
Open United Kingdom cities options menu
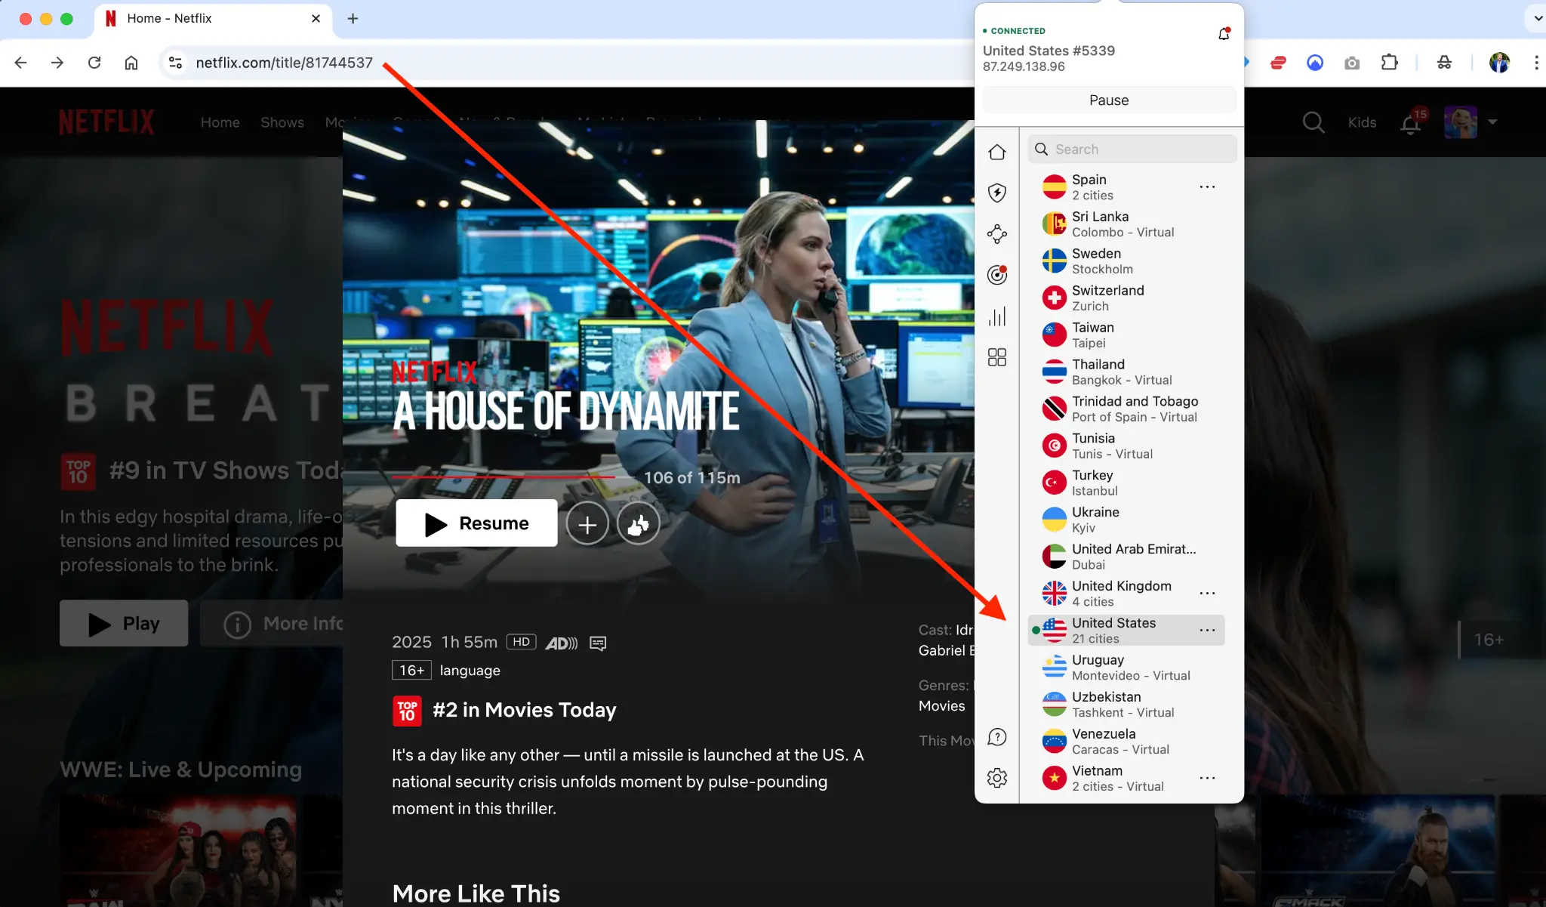coord(1206,592)
